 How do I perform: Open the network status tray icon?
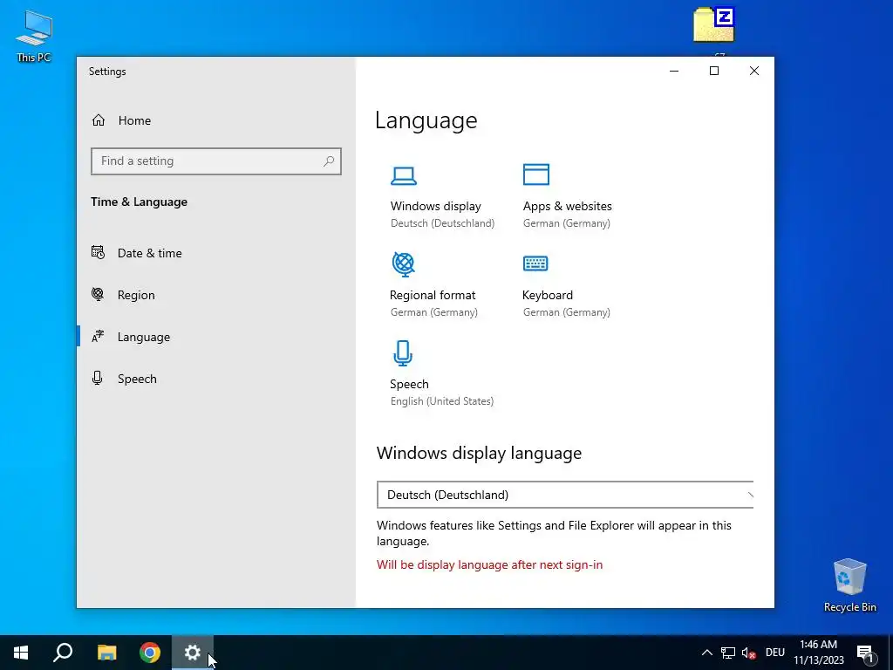pyautogui.click(x=728, y=653)
